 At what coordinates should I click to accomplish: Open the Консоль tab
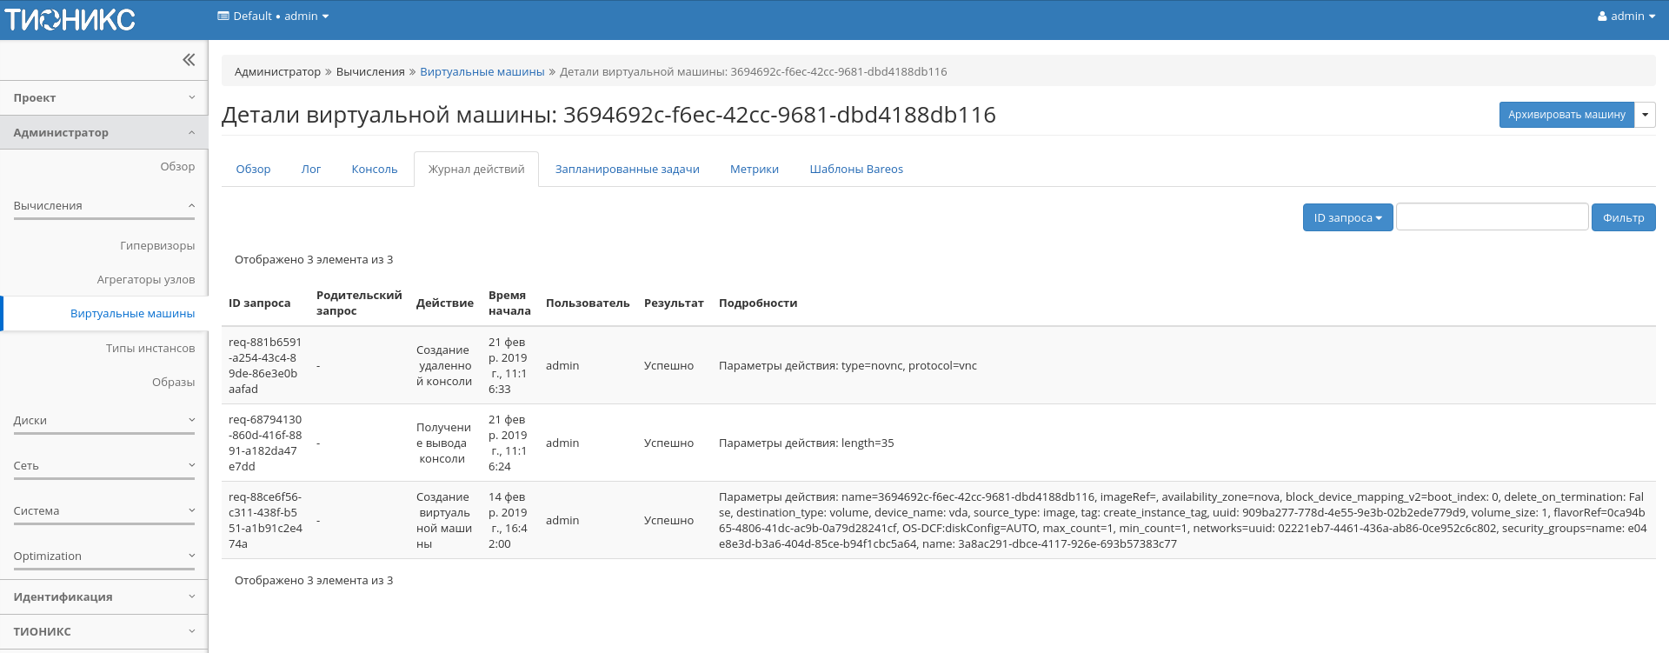pos(374,170)
